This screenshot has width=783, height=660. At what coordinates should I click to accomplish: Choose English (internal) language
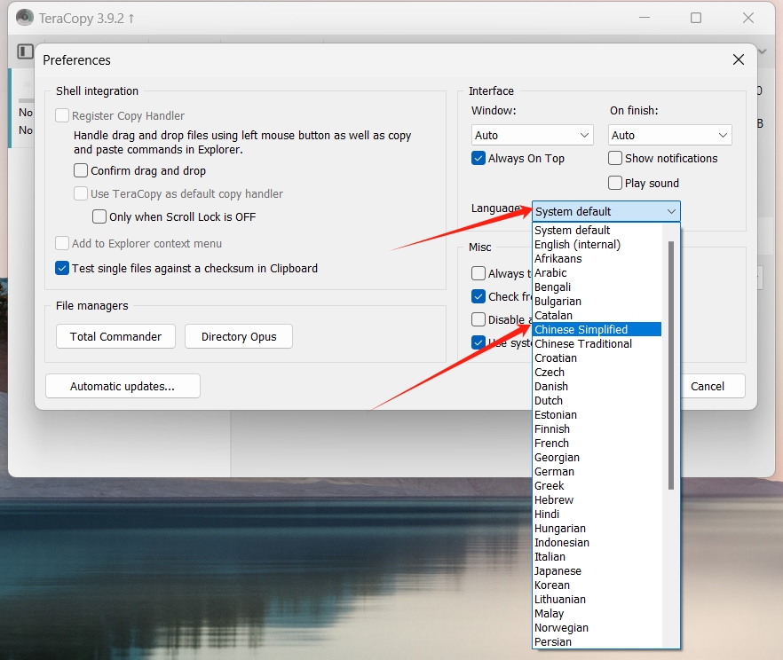coord(597,245)
